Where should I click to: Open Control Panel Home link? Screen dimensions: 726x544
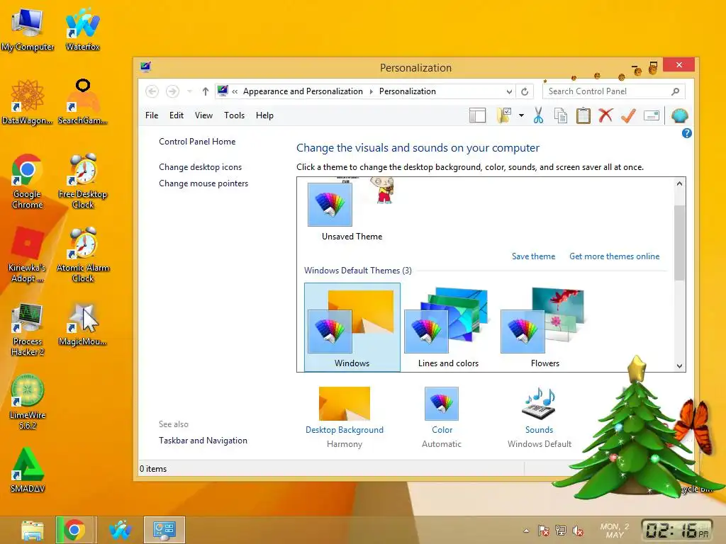tap(197, 142)
